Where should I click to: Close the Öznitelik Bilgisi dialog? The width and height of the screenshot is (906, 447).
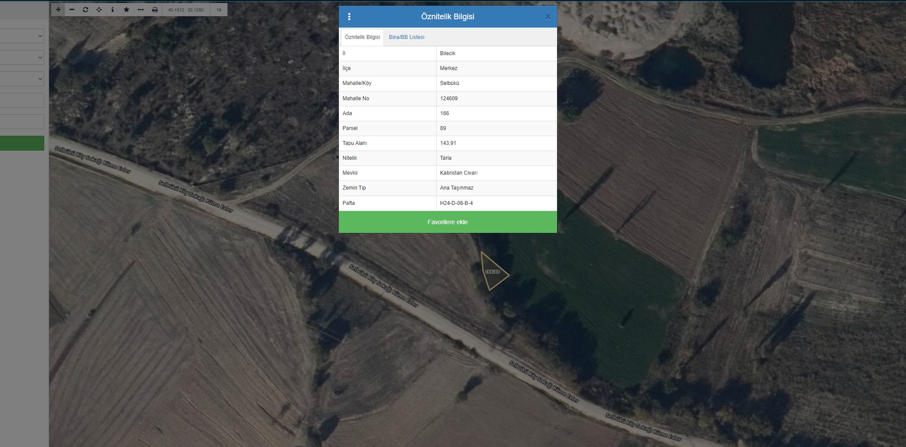[x=548, y=17]
